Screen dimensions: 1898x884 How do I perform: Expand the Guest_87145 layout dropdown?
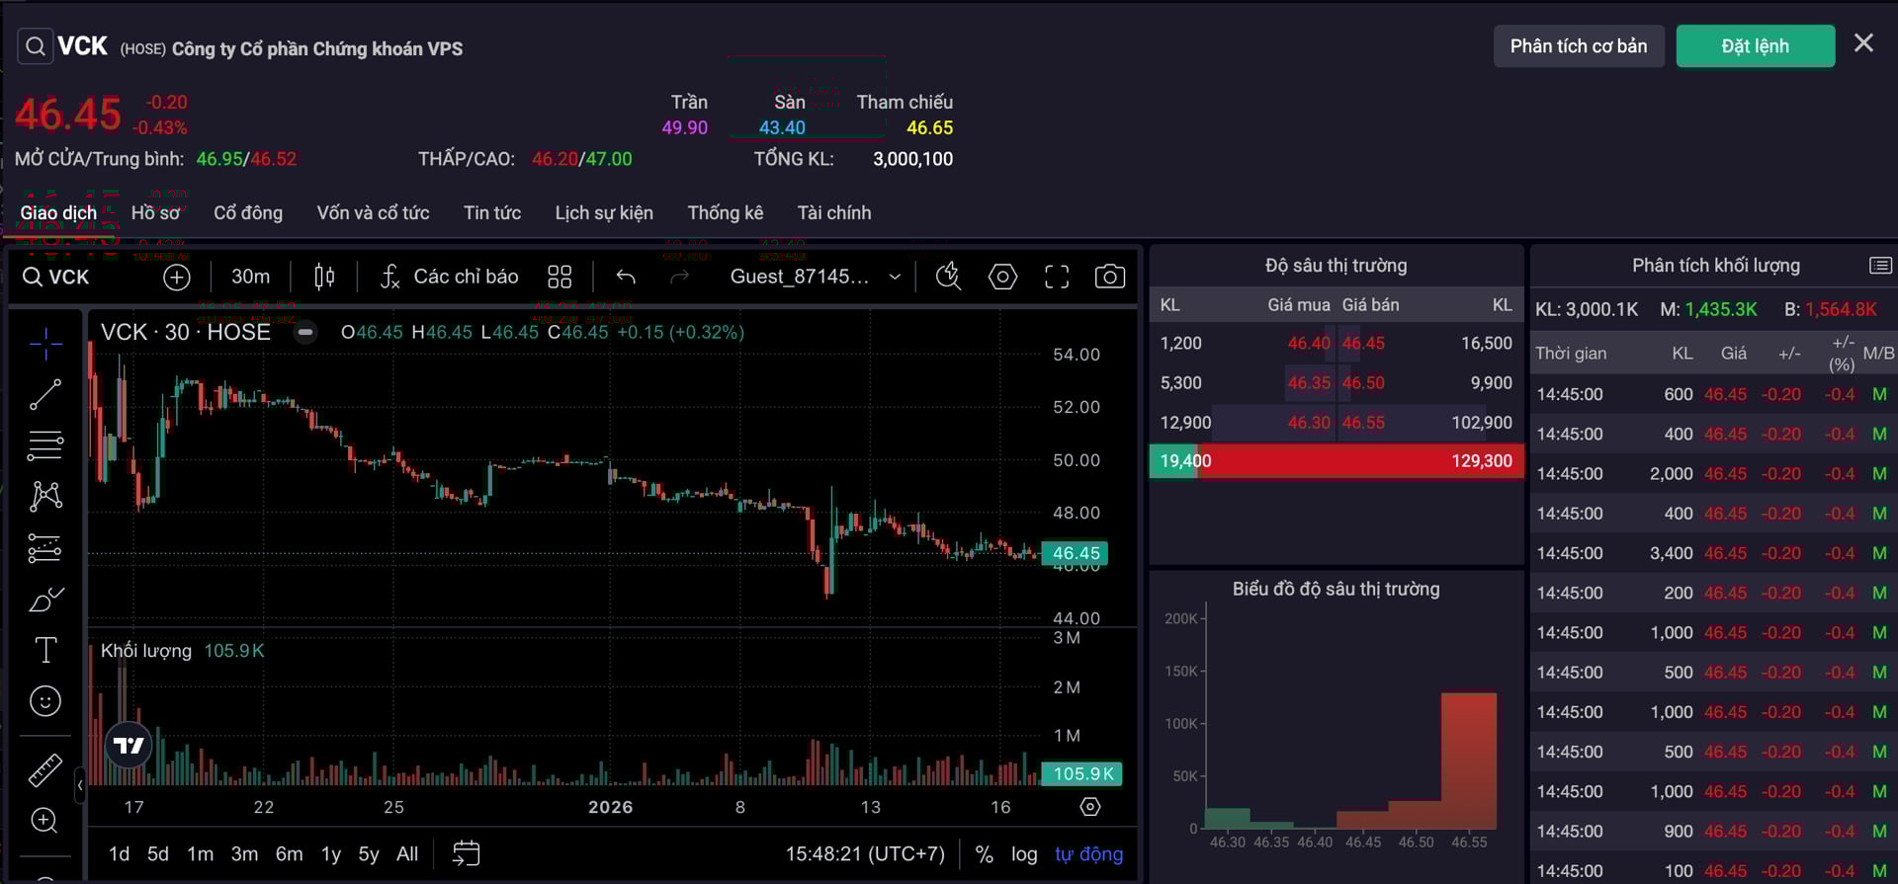816,277
